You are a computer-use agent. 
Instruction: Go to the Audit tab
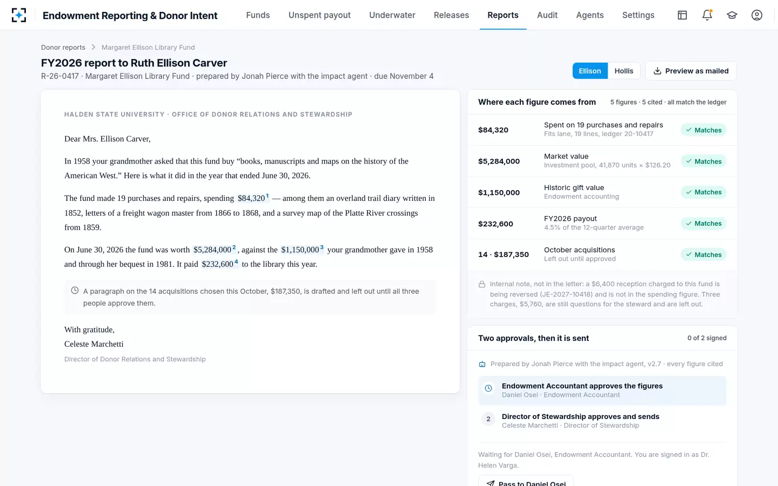pyautogui.click(x=547, y=15)
